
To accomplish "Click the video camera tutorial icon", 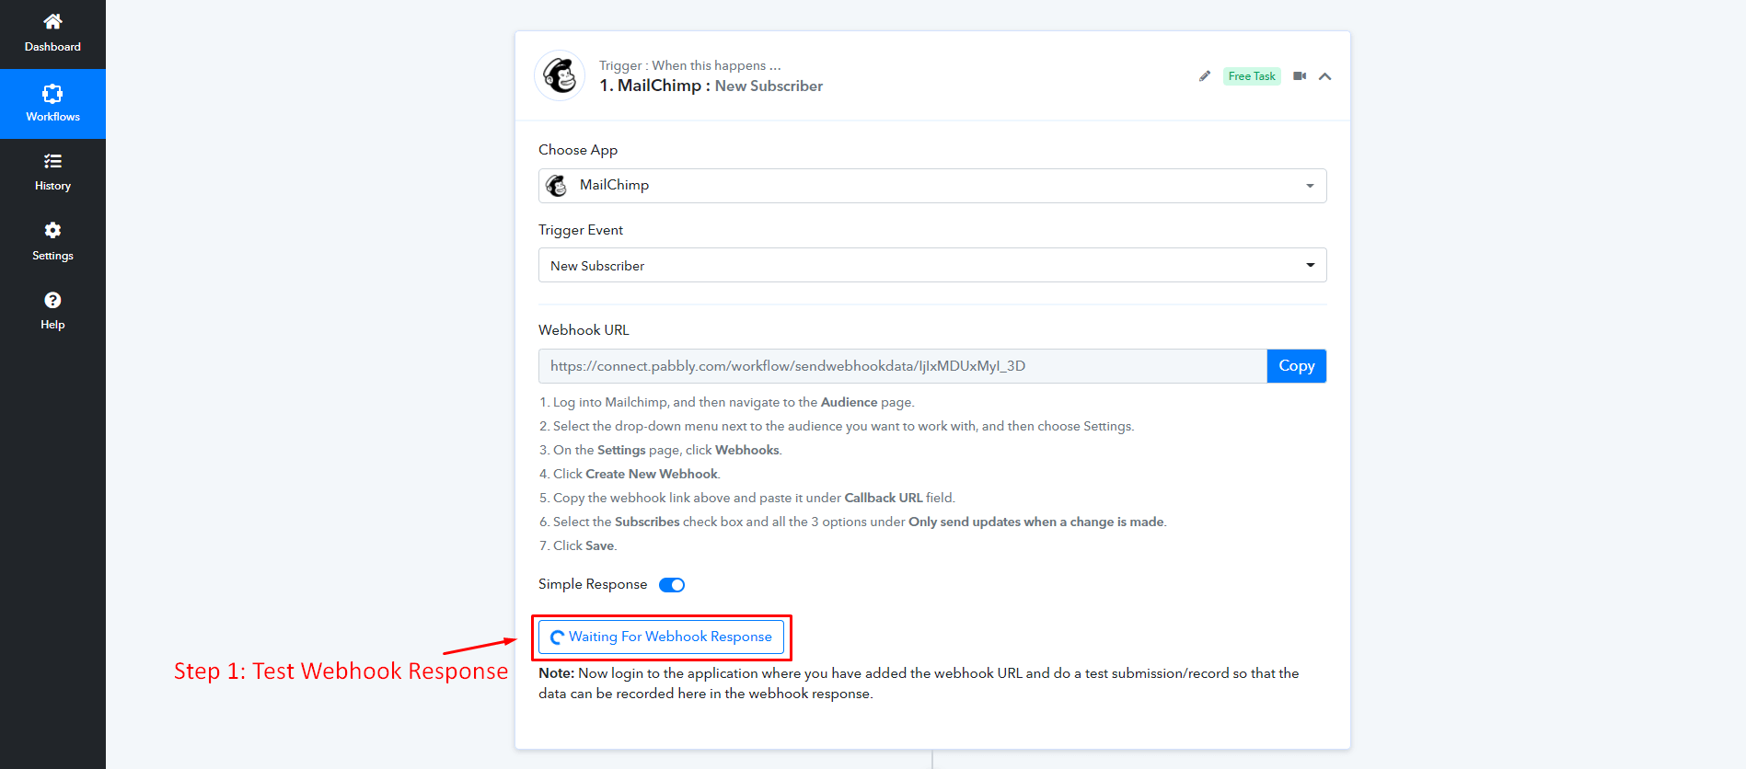I will [1300, 76].
